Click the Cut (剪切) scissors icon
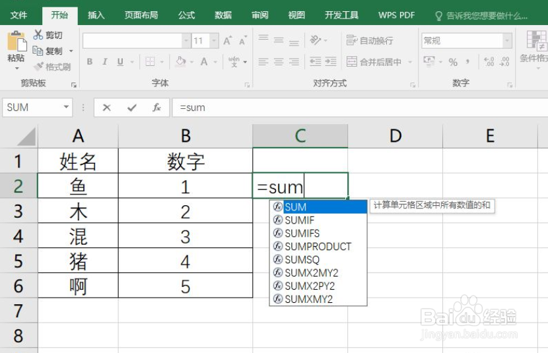This screenshot has height=353, width=548. [x=38, y=35]
